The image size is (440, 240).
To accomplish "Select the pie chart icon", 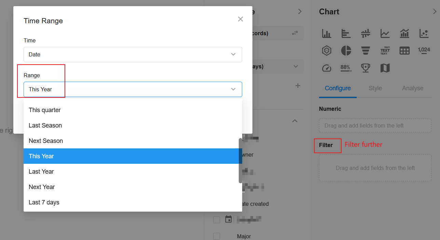I will click(x=346, y=51).
